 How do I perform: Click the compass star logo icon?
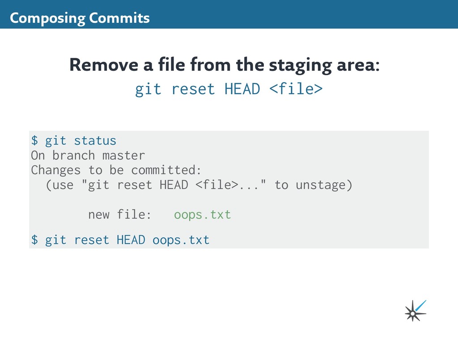416,311
